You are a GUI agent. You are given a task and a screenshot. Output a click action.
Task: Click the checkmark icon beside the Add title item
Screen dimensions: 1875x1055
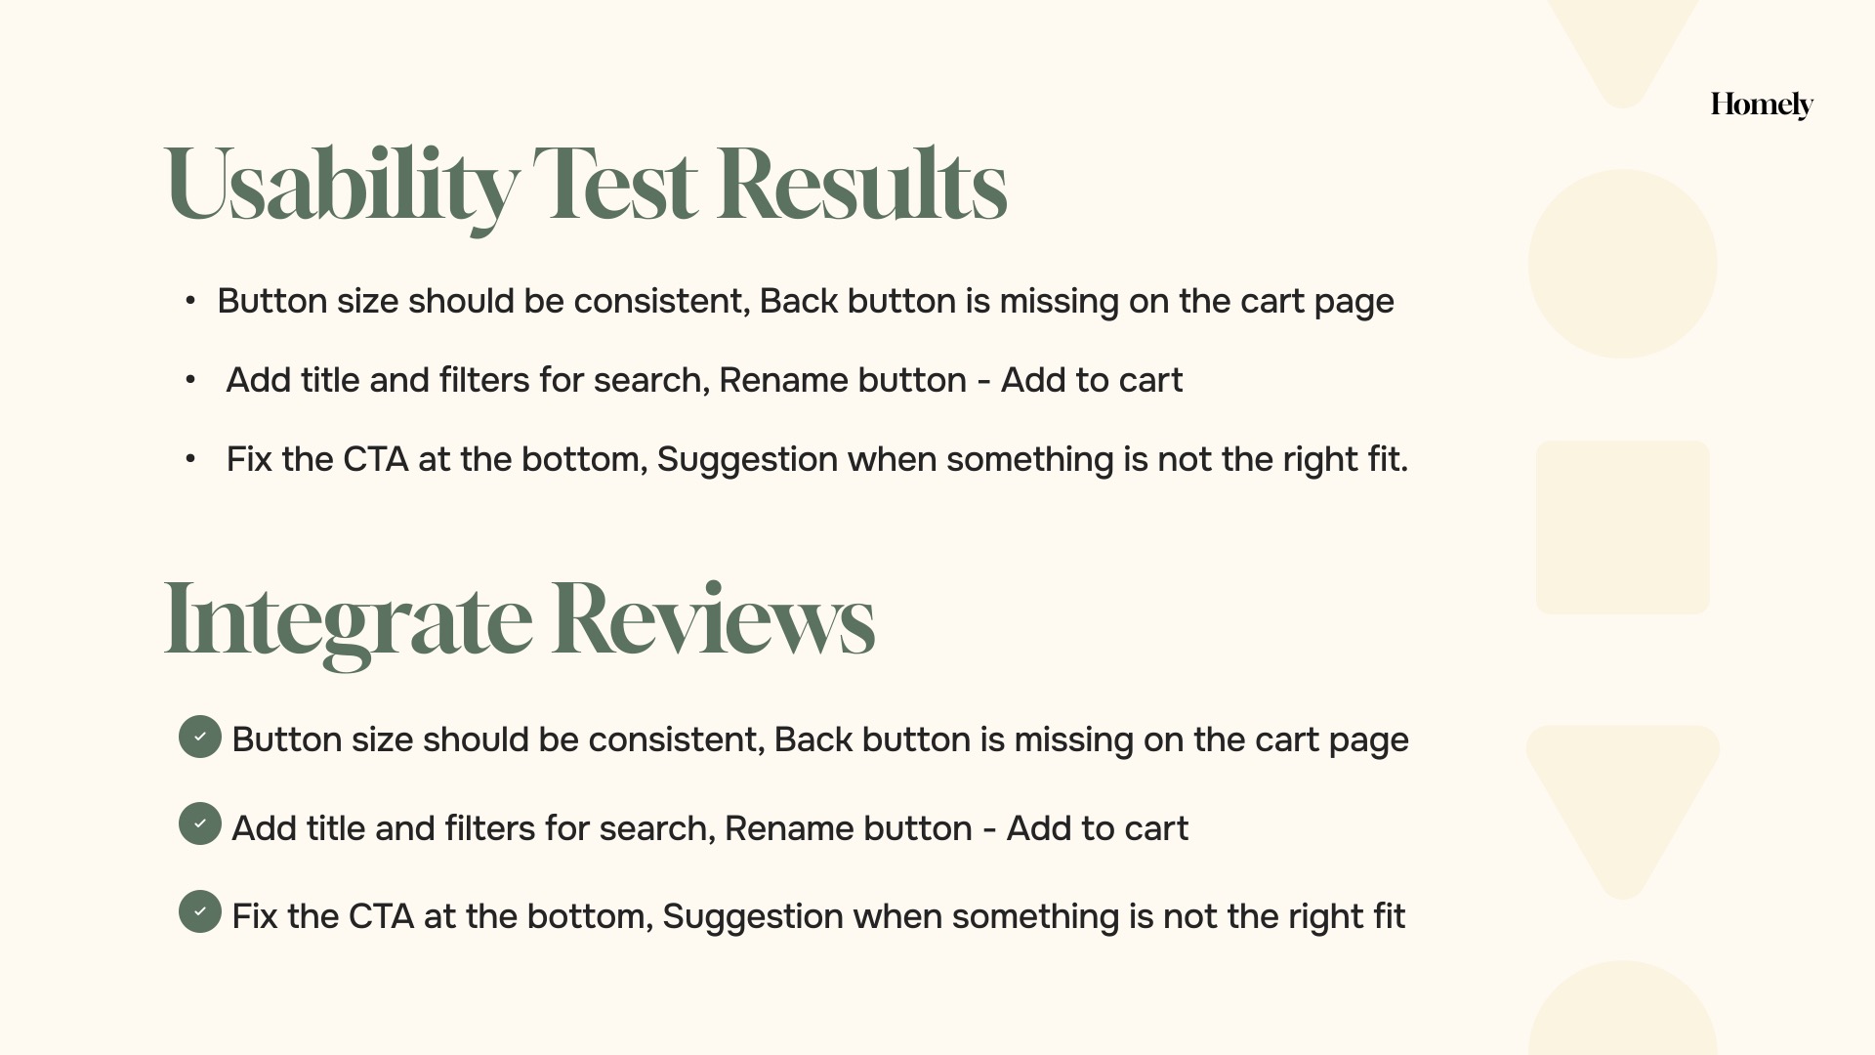click(x=200, y=823)
